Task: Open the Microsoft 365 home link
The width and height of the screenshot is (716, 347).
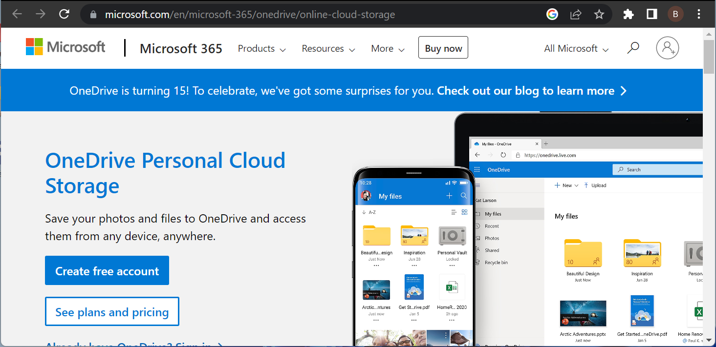Action: (181, 48)
